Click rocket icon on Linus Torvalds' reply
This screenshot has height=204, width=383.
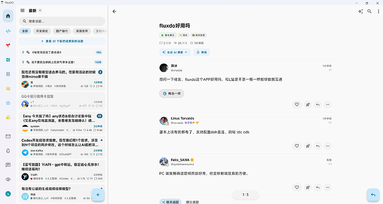(x=308, y=146)
